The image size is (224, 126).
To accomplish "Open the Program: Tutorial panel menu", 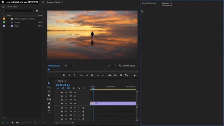I will (x=63, y=2).
